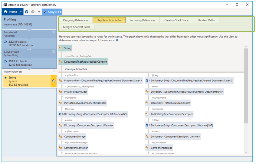Go forward with the right arrow icon
Viewport: 256px width, 164px height.
coord(33,12)
